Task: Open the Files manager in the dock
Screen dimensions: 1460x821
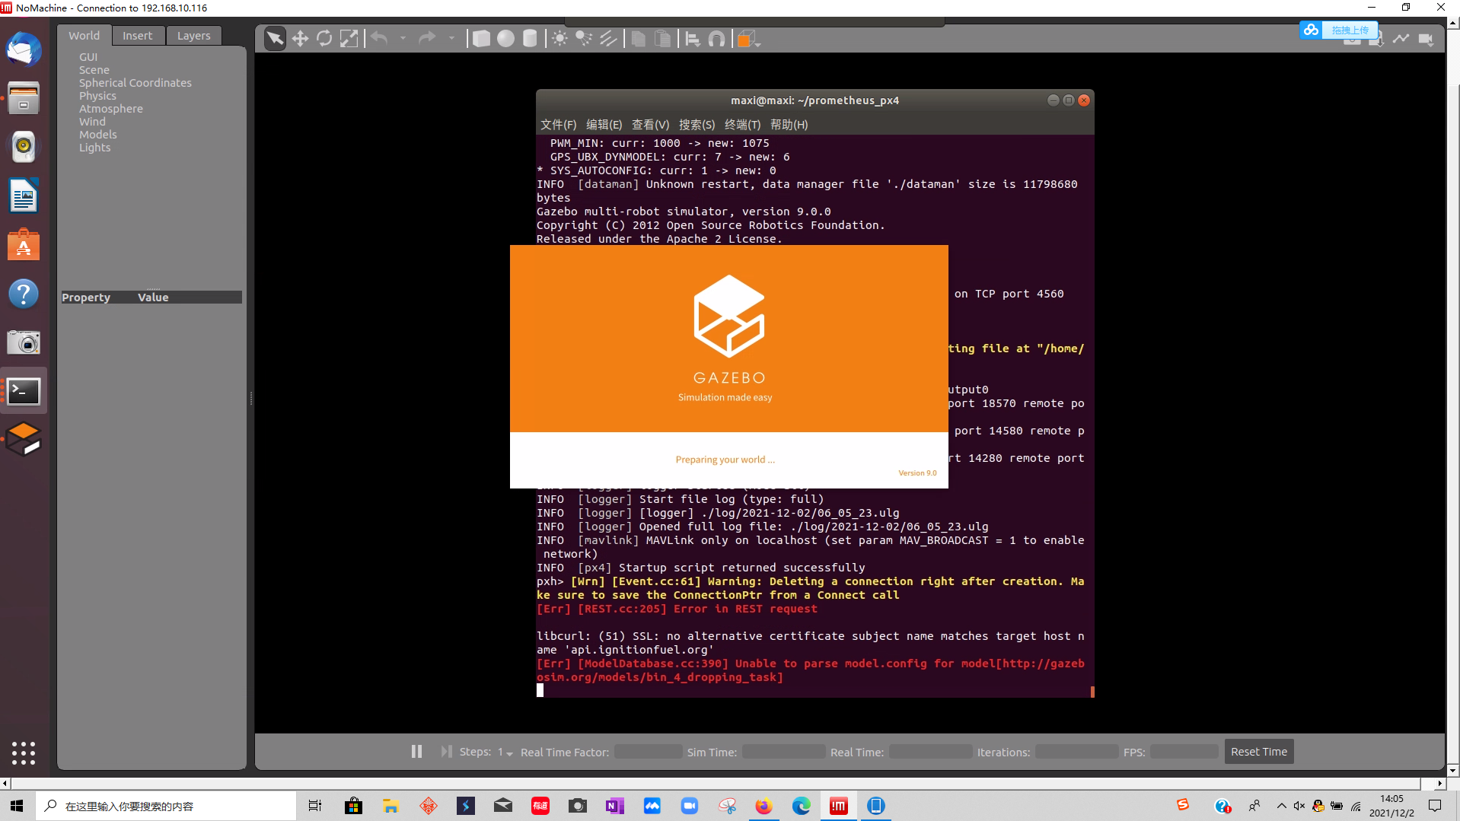Action: pos(24,98)
